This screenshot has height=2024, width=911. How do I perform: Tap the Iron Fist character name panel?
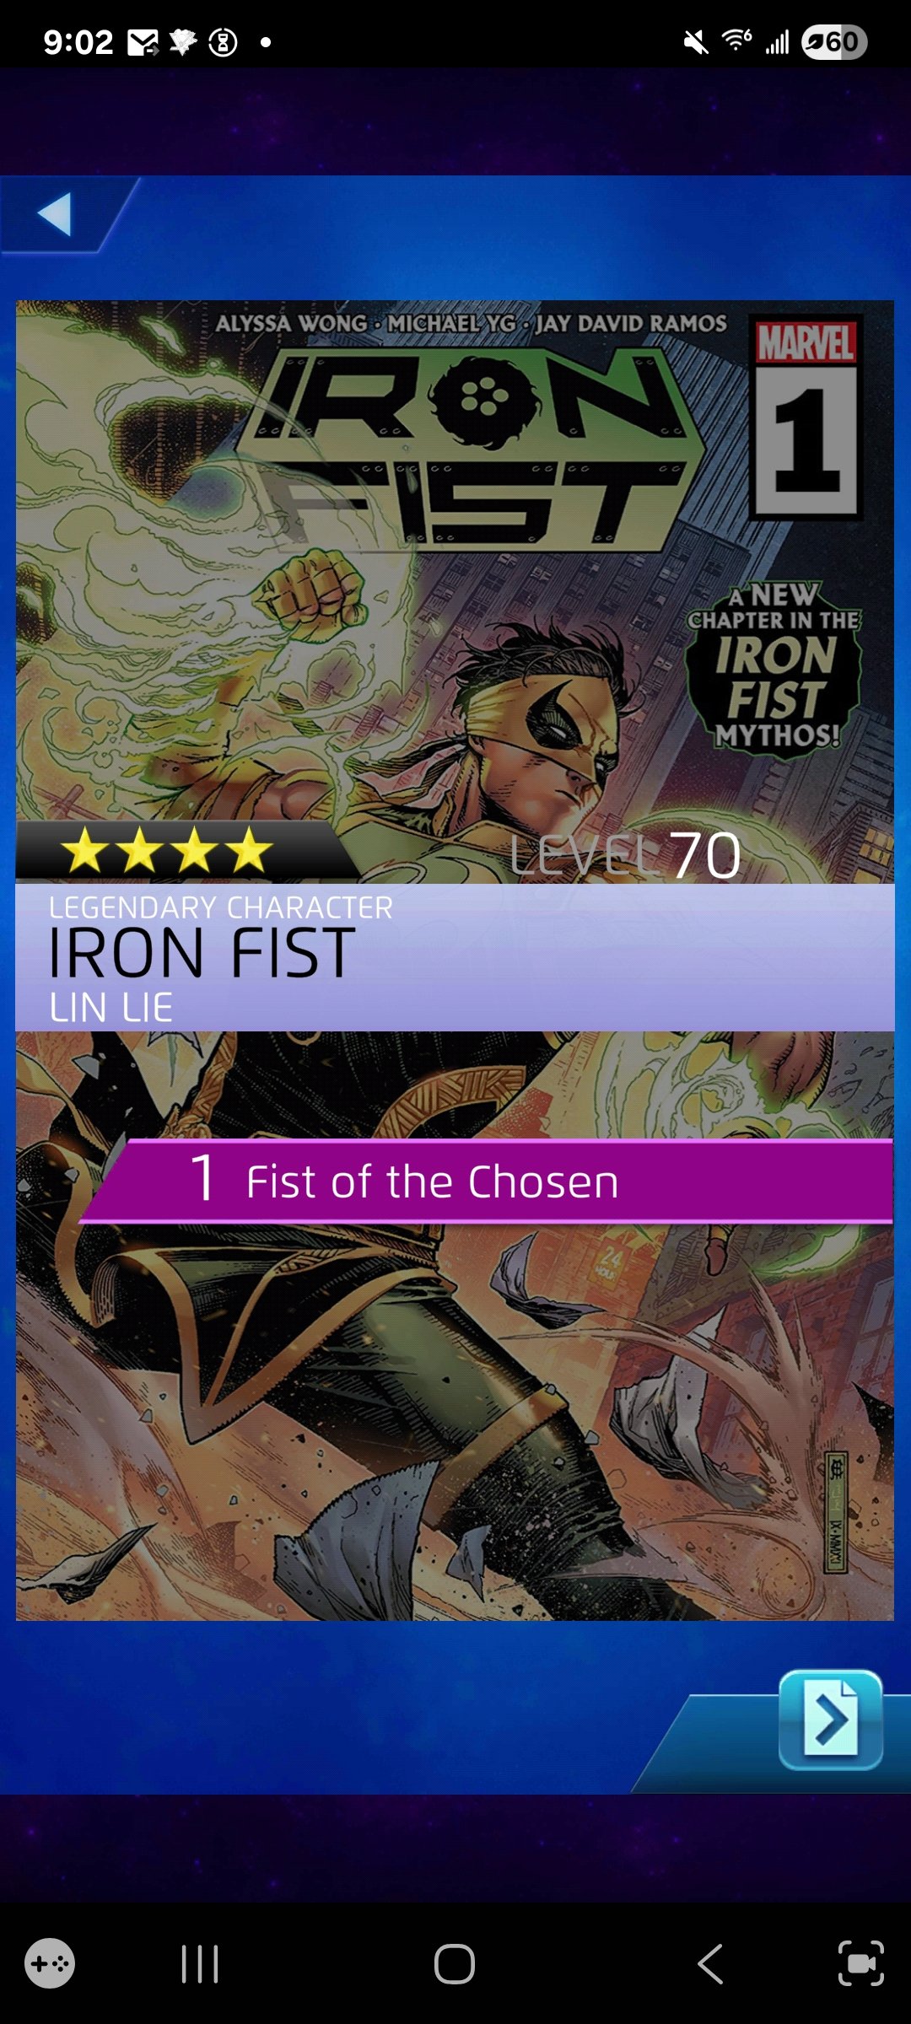(455, 957)
